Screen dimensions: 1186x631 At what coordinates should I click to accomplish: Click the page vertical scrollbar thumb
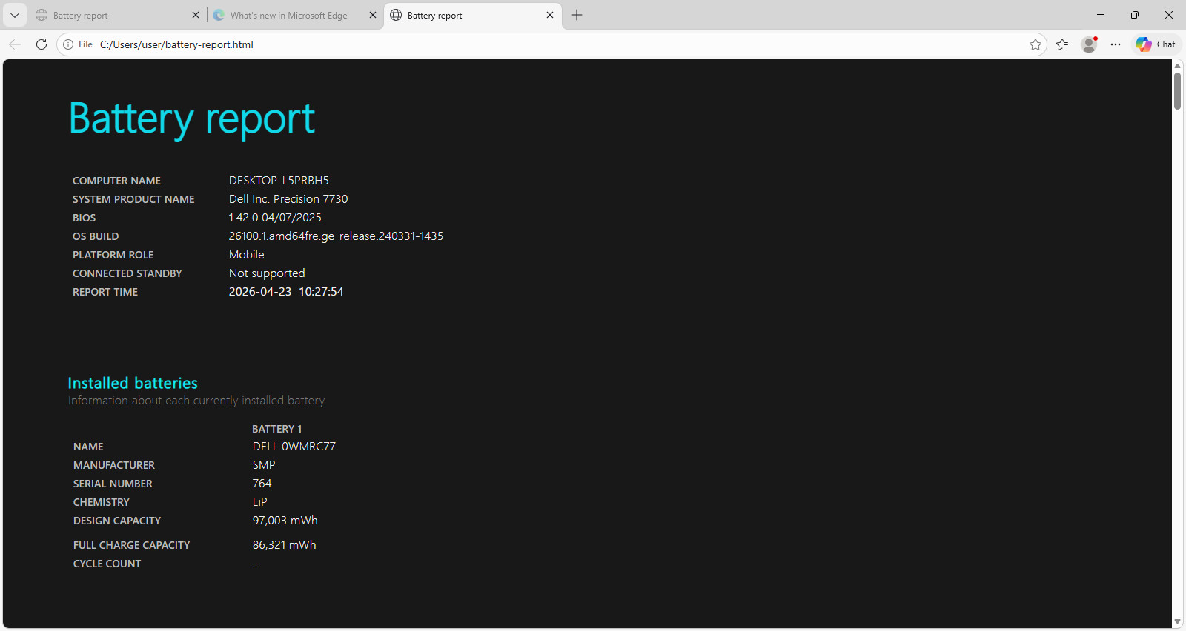[x=1177, y=90]
